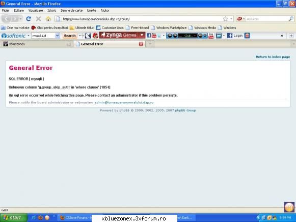The height and width of the screenshot is (222, 296).
Task: Expand the softonic search box dropdown
Action: coord(57,36)
